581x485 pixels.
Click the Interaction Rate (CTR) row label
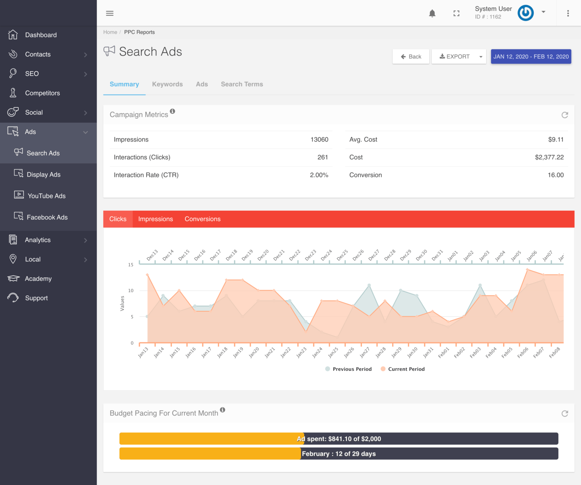pos(146,175)
